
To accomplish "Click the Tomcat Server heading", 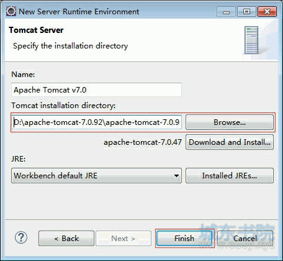I will (x=36, y=30).
